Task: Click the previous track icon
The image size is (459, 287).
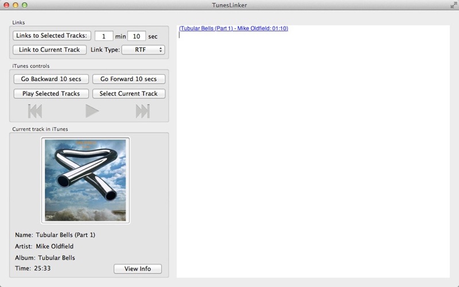Action: point(35,111)
